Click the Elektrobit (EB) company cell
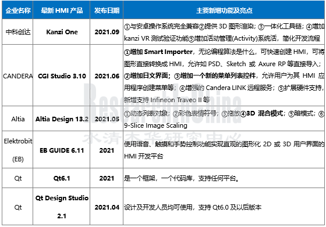326x227 pixels. pyautogui.click(x=17, y=150)
